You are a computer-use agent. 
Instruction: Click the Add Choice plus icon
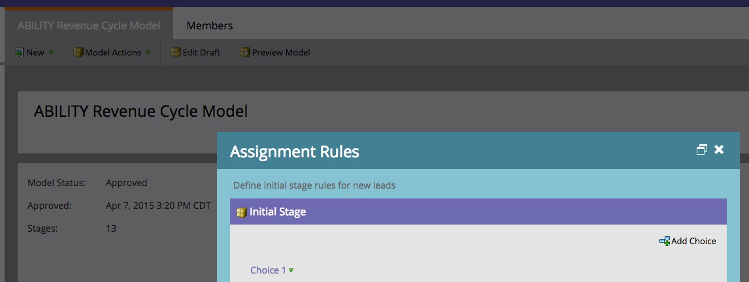[x=665, y=241]
